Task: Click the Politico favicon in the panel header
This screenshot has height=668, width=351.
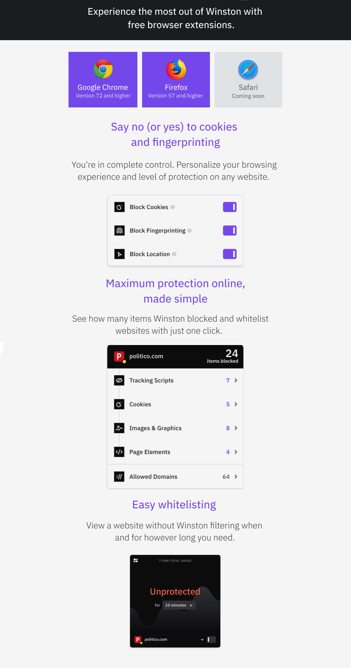Action: pyautogui.click(x=119, y=356)
